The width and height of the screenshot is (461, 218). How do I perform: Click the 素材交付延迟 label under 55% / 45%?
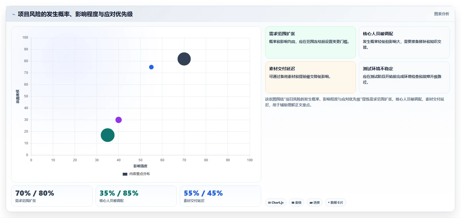point(194,201)
